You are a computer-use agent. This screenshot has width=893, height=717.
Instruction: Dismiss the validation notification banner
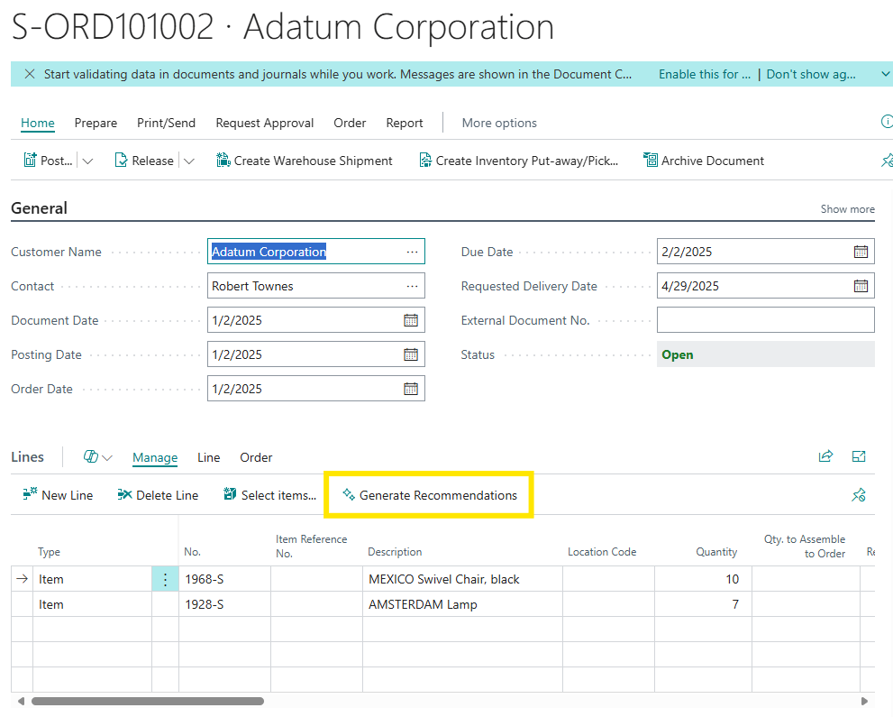tap(30, 74)
